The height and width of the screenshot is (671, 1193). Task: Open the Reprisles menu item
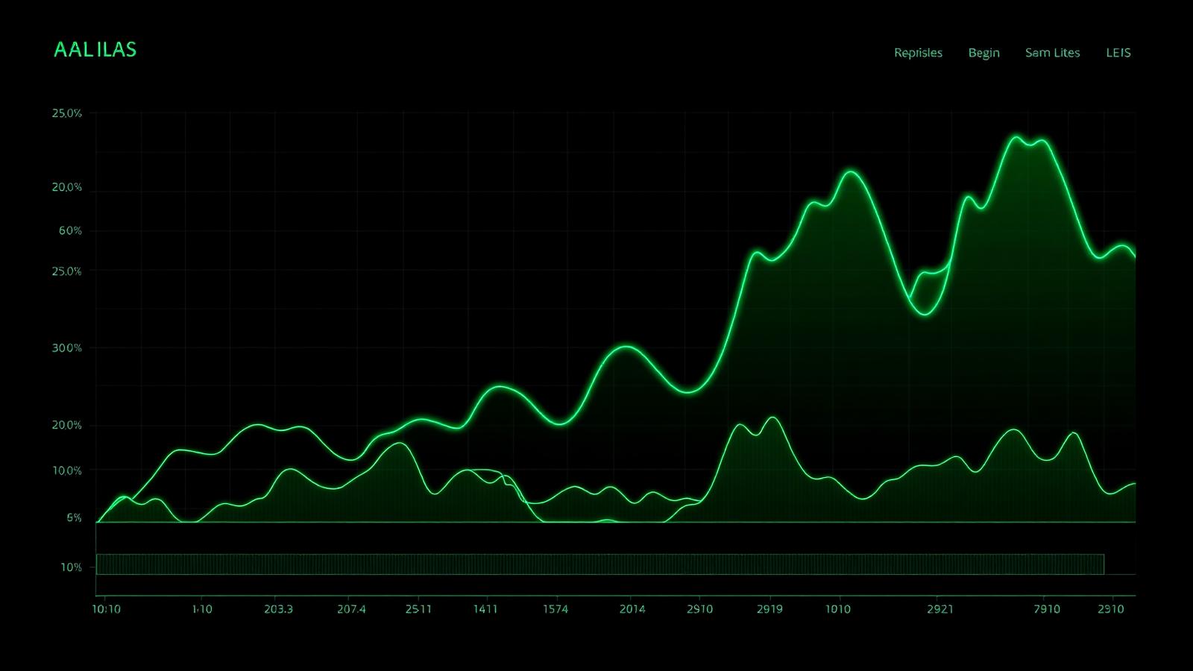click(918, 53)
